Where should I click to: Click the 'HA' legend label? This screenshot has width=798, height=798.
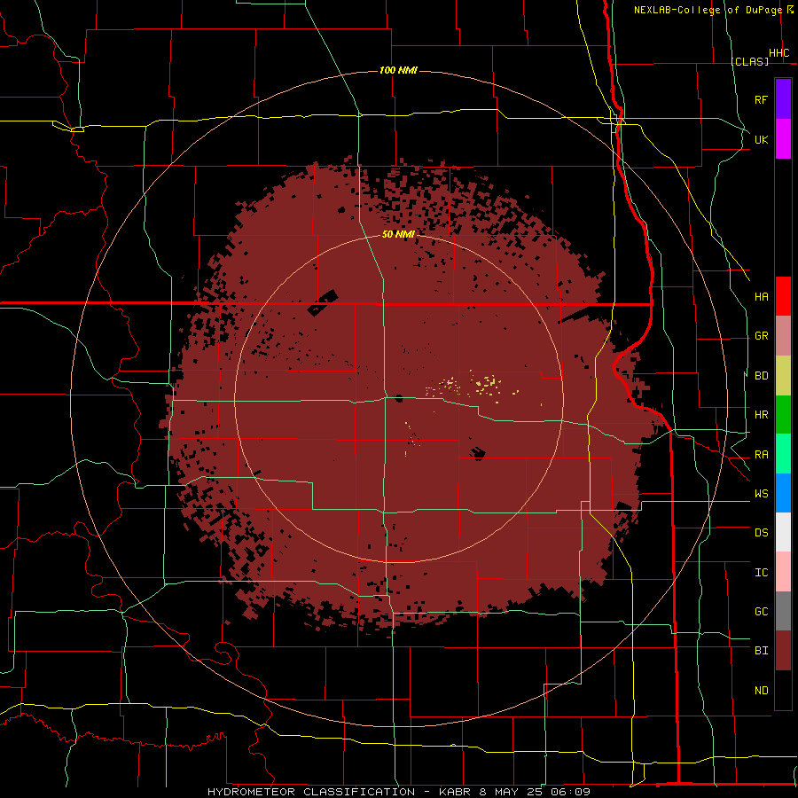click(x=761, y=297)
